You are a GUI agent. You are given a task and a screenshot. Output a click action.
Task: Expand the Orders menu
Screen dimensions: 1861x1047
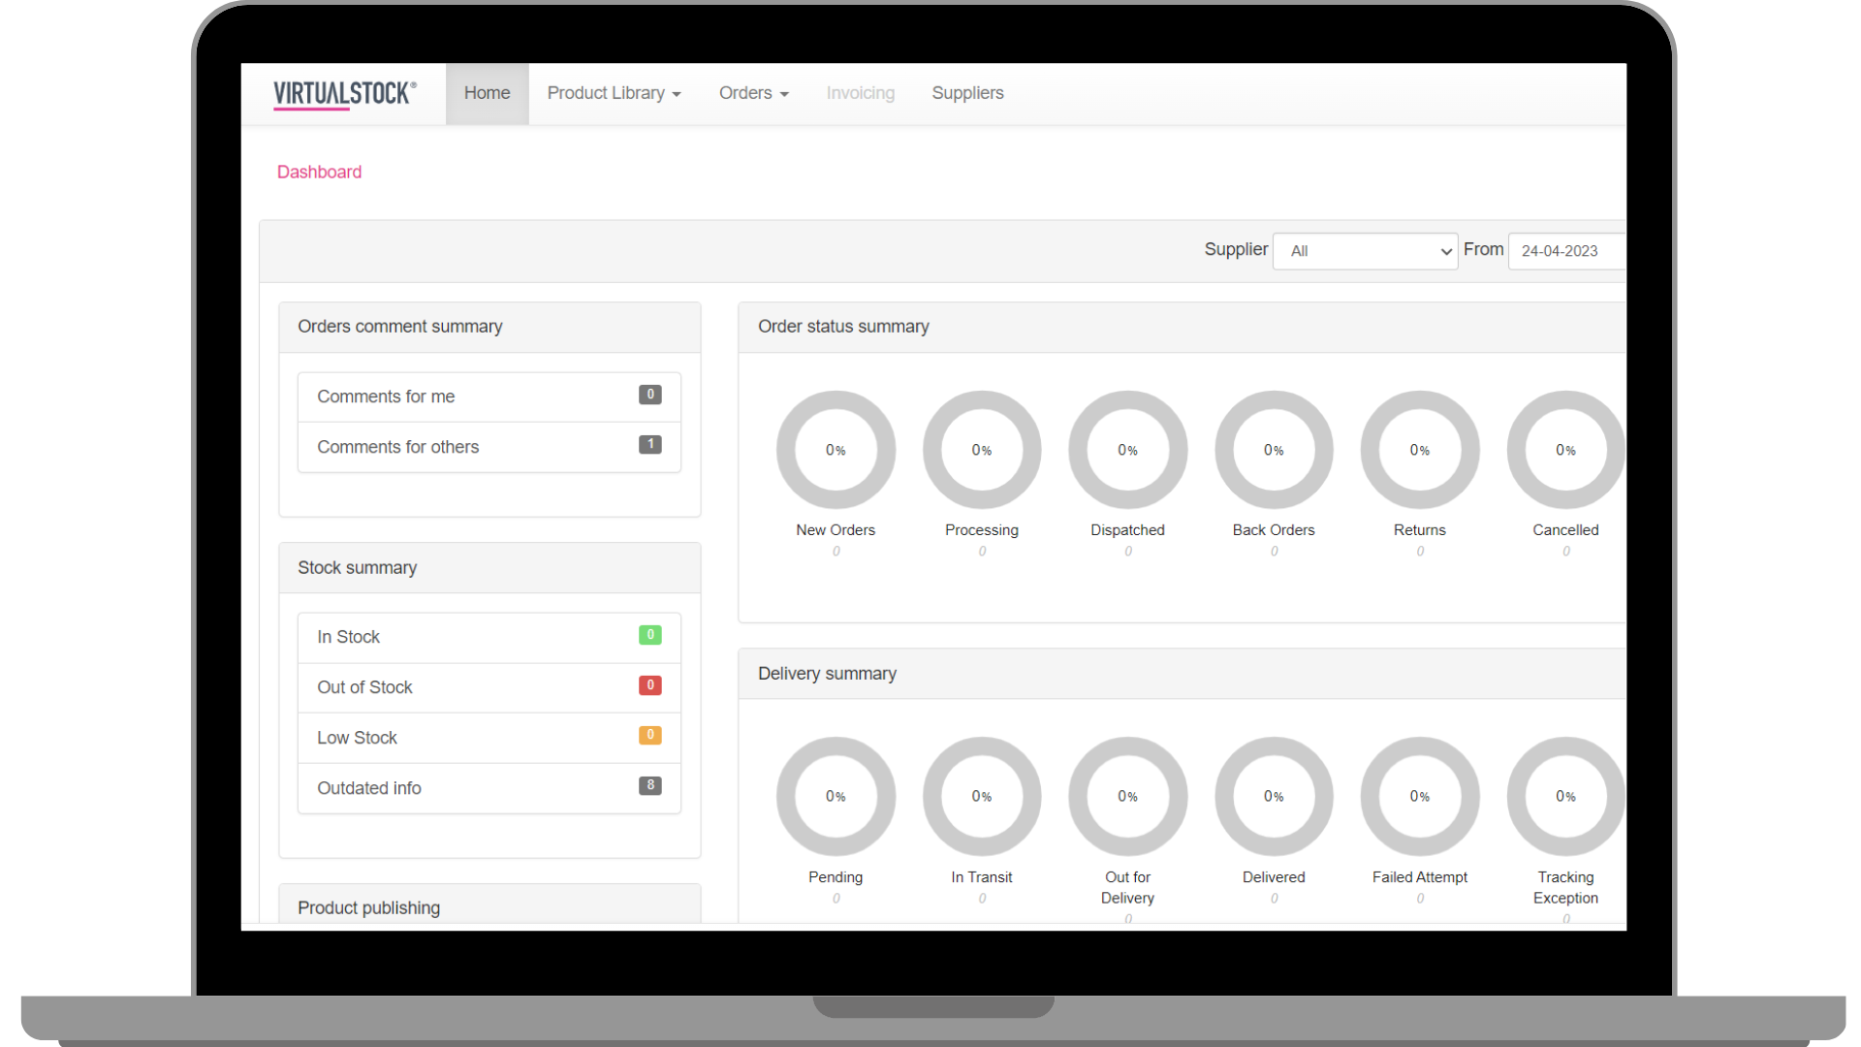point(753,93)
